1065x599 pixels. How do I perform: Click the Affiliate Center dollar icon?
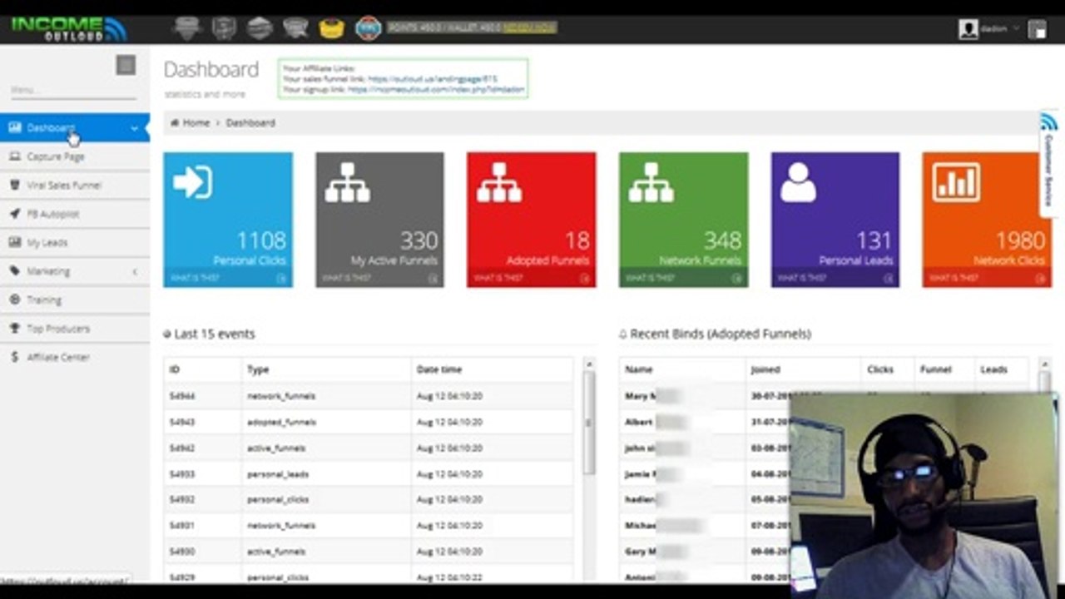(x=15, y=357)
